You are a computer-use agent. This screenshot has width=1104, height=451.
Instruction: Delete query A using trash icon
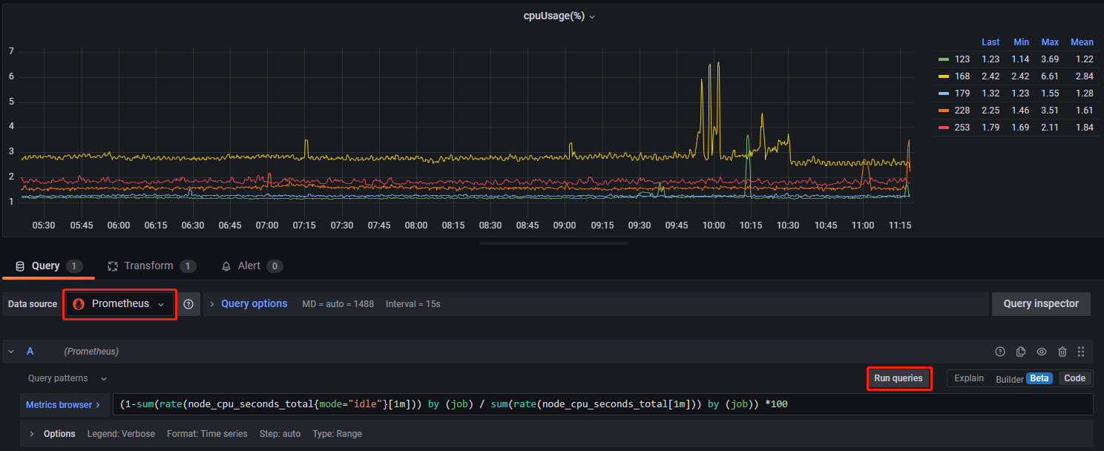1062,352
